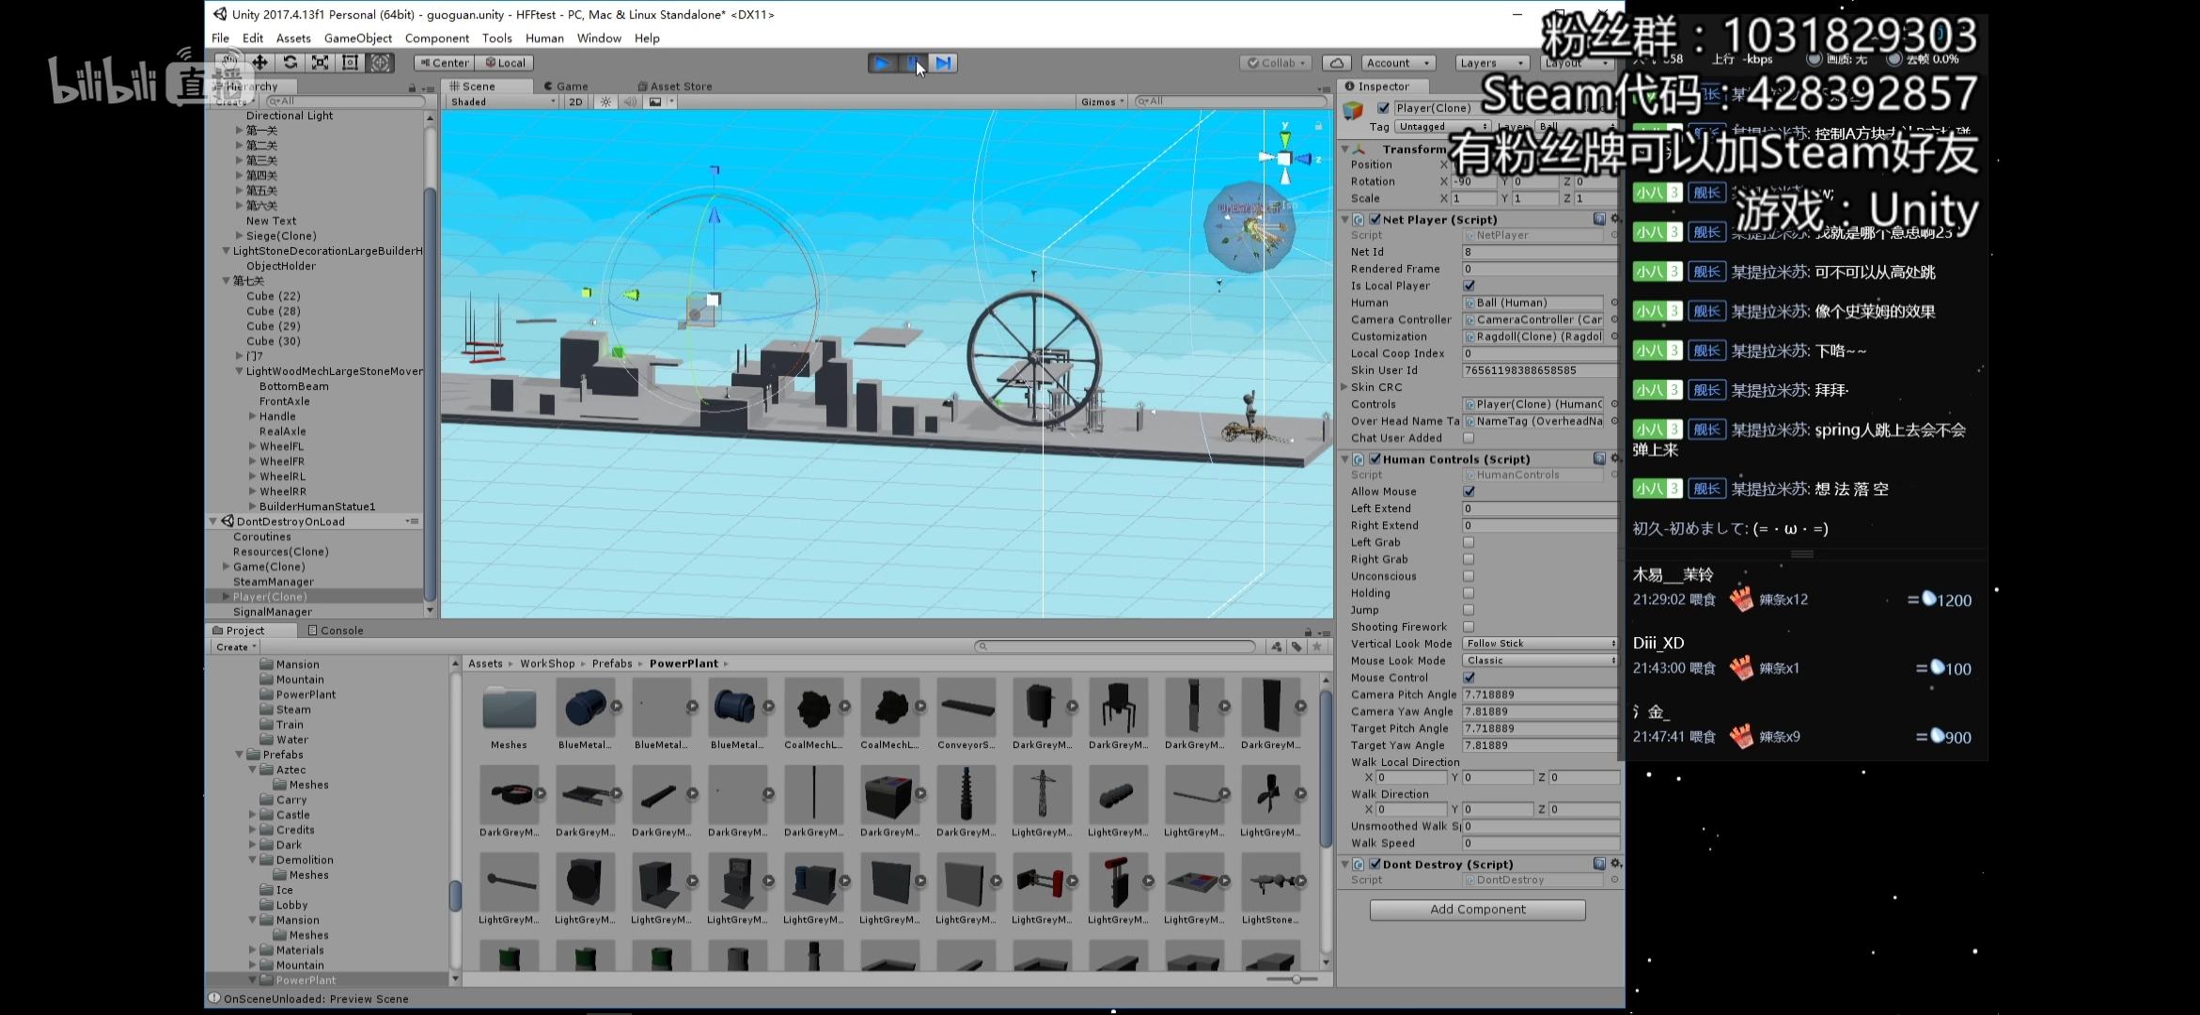Image resolution: width=2200 pixels, height=1015 pixels.
Task: Toggle Local handle rotation button
Action: pyautogui.click(x=505, y=63)
